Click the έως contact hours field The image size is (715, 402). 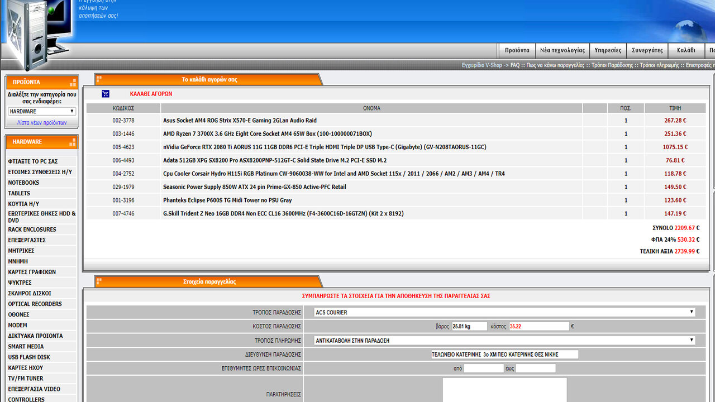536,368
